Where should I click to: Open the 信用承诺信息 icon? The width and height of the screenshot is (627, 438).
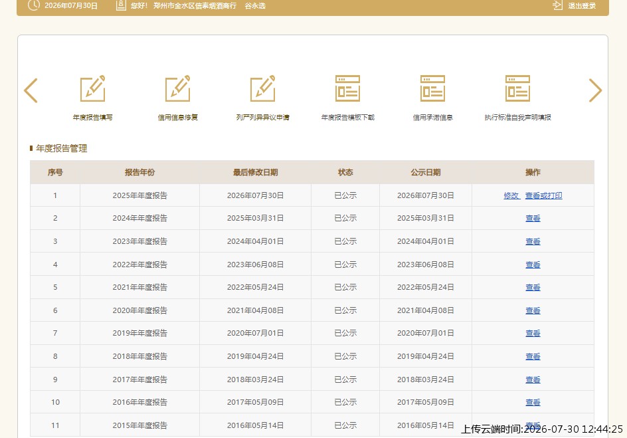[432, 89]
